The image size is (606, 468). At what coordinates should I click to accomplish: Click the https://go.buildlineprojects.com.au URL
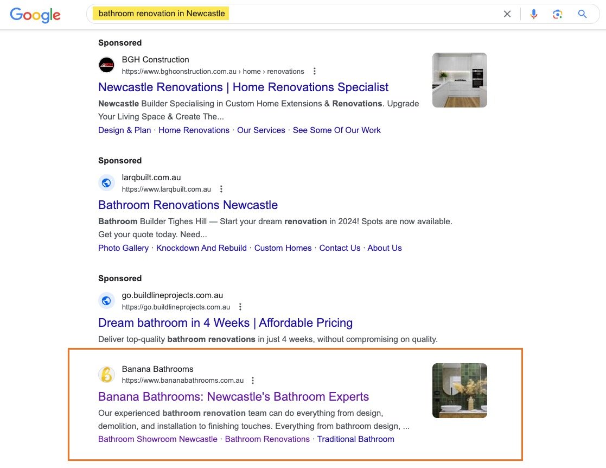176,307
